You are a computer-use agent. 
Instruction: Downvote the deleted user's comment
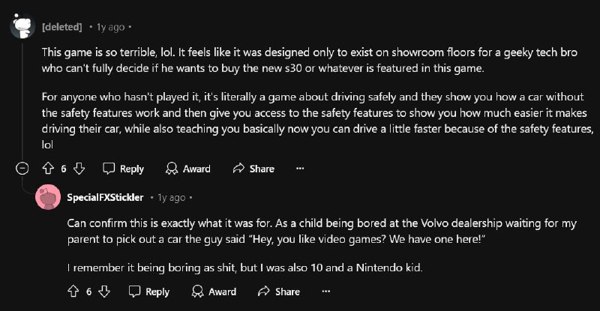click(80, 169)
